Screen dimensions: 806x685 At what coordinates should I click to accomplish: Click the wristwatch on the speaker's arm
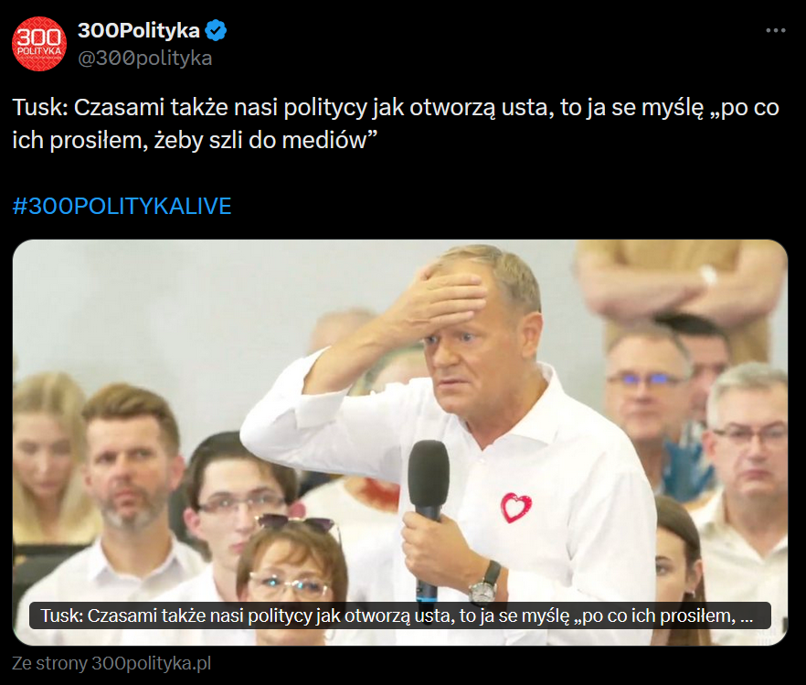484,583
